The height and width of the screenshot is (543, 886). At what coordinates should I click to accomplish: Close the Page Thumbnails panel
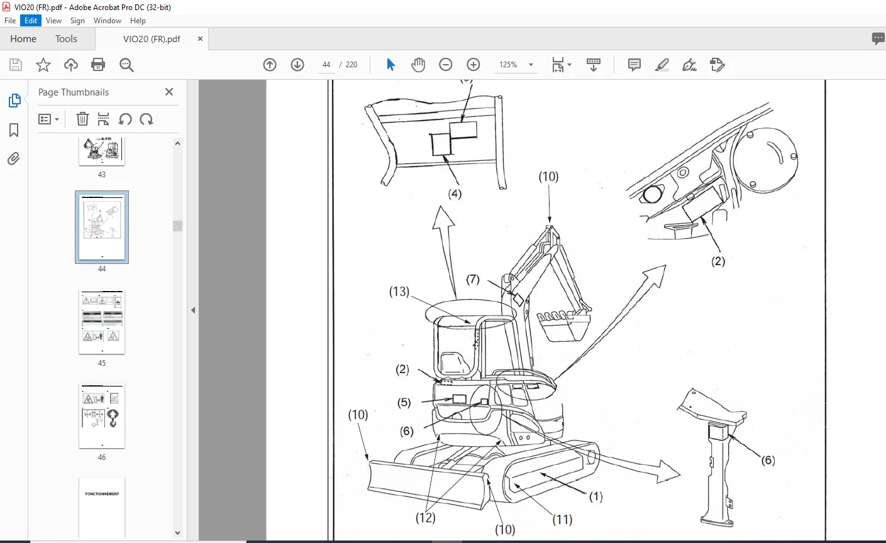(x=169, y=92)
